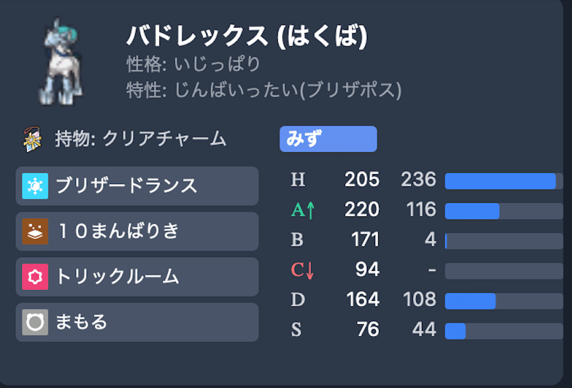
Task: Select the トリックルーム move
Action: point(137,277)
